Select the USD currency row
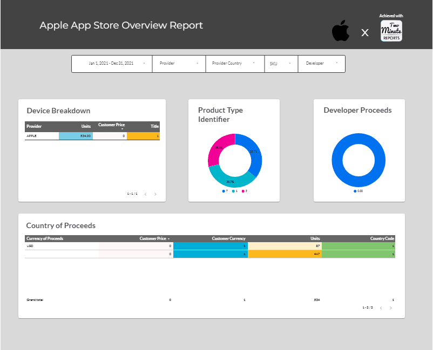Viewport: 433px width, 350px height. point(210,246)
